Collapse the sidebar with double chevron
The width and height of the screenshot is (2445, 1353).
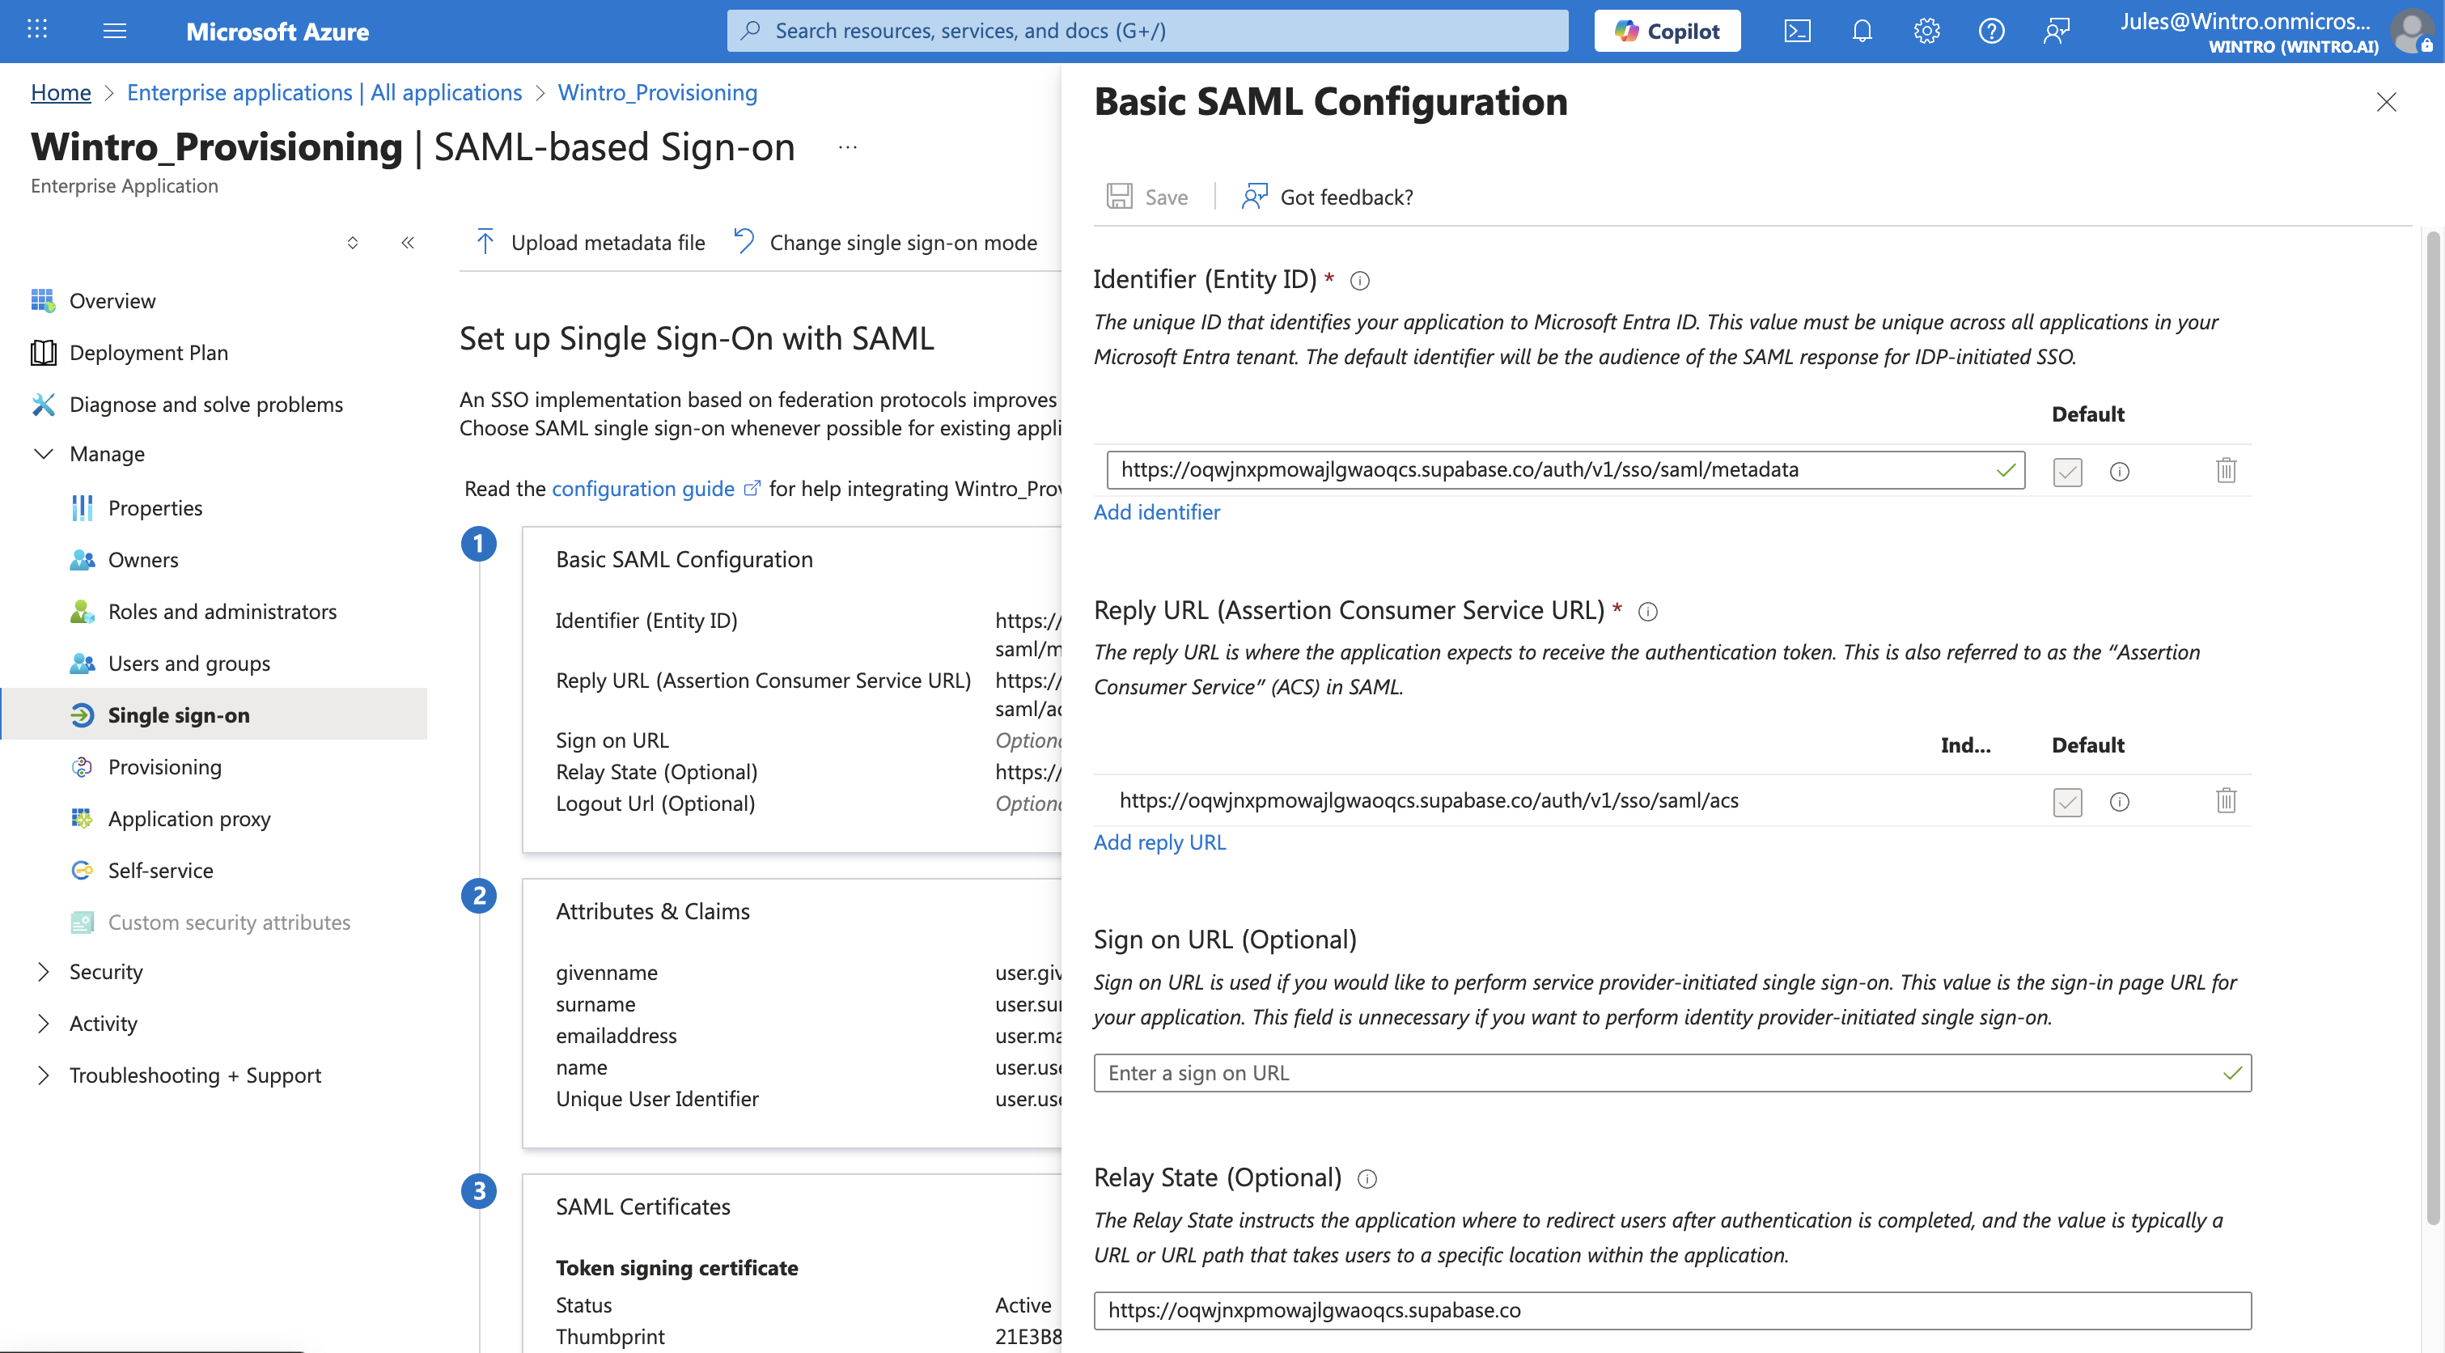pos(408,243)
